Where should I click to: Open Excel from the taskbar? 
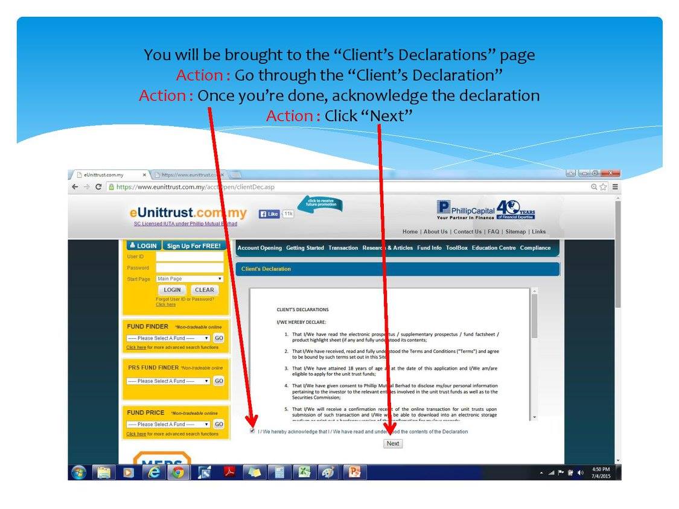pyautogui.click(x=304, y=473)
